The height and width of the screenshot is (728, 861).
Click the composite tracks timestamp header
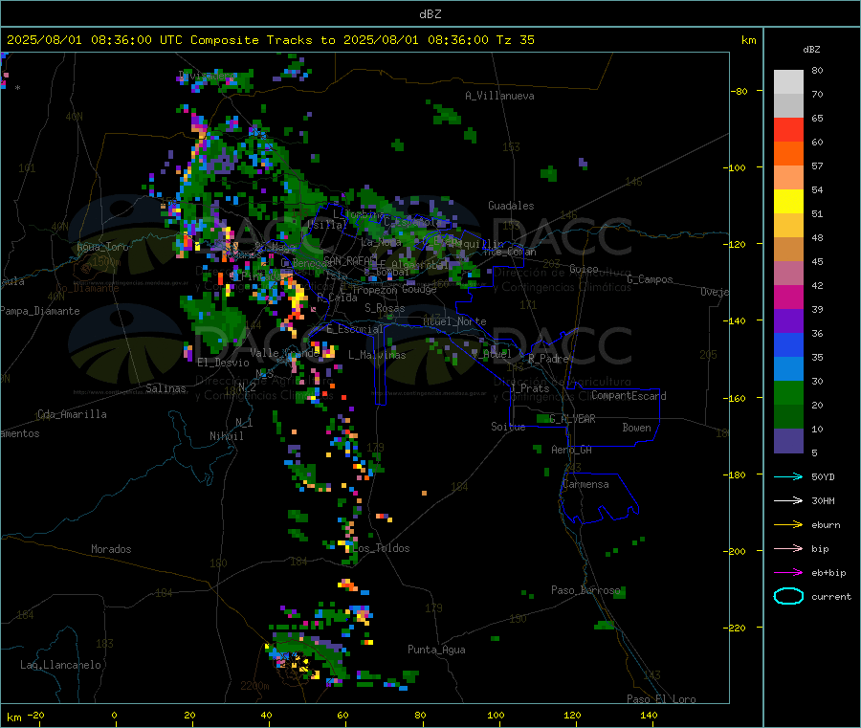(270, 40)
